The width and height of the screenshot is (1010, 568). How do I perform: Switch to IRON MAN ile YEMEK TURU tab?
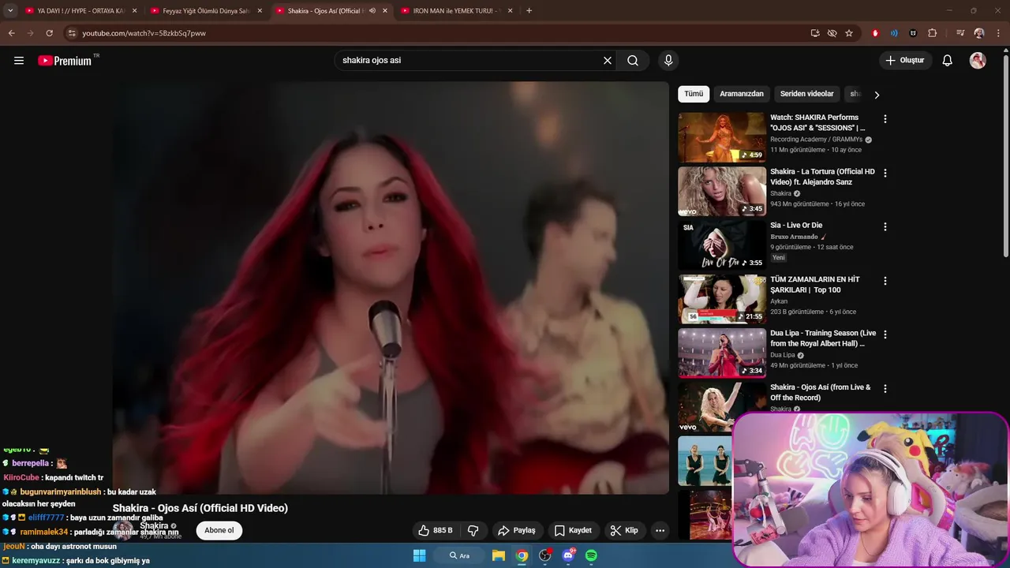tap(458, 11)
